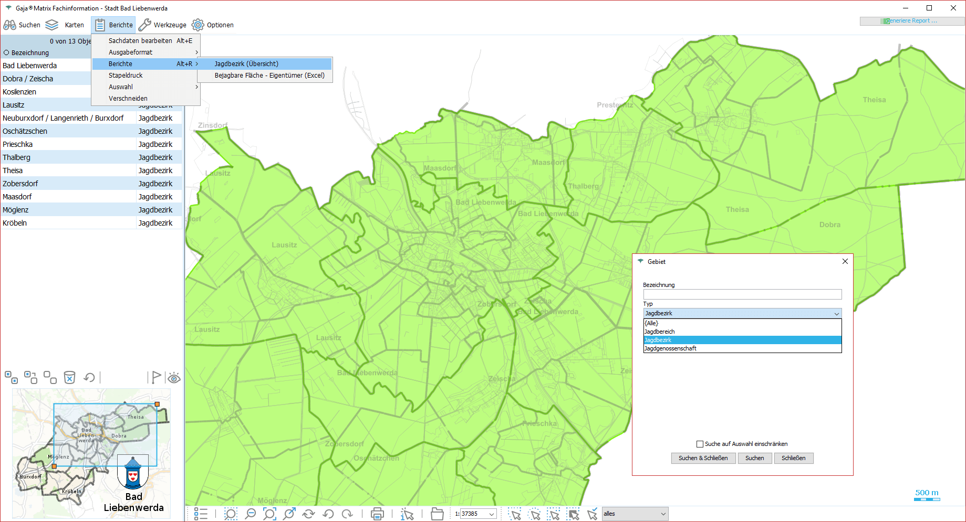Click the rotate/refresh map arrows icon
This screenshot has width=966, height=522.
click(308, 514)
